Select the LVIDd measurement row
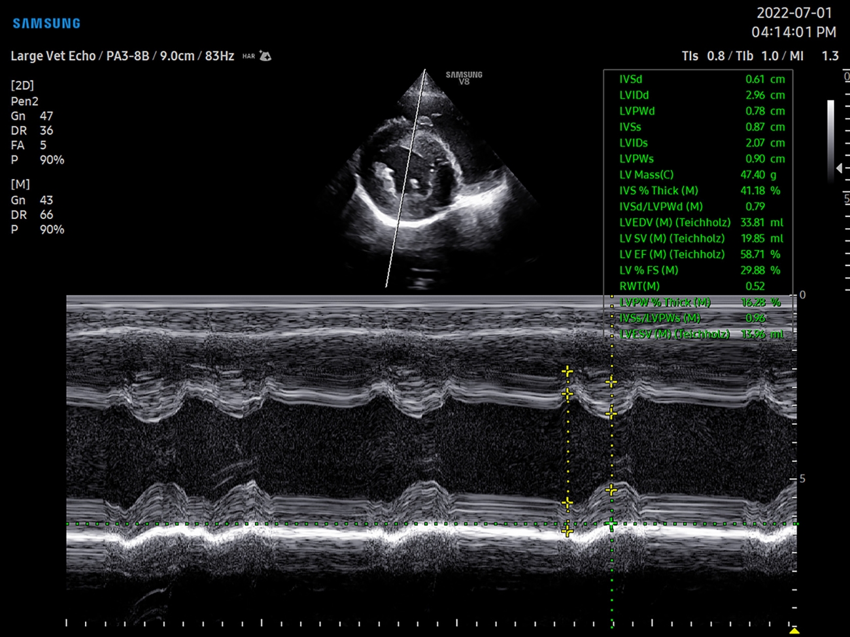Viewport: 850px width, 637px height. (701, 95)
